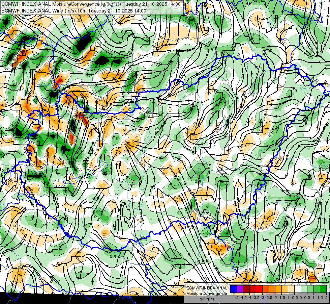This screenshot has width=330, height=304.
Task: Click the legend unit text g/(kg*s)
Action: [x=207, y=299]
